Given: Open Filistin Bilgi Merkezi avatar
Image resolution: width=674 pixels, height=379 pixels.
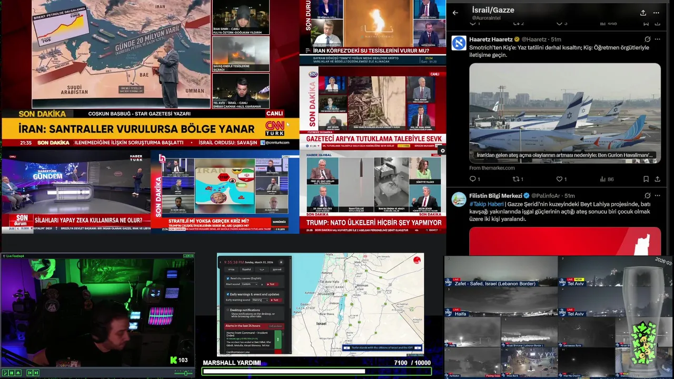Looking at the screenshot, I should point(459,199).
